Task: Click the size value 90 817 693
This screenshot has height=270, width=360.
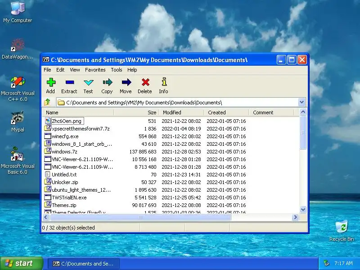Action: click(x=144, y=205)
